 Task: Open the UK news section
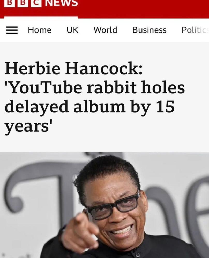[x=72, y=30]
